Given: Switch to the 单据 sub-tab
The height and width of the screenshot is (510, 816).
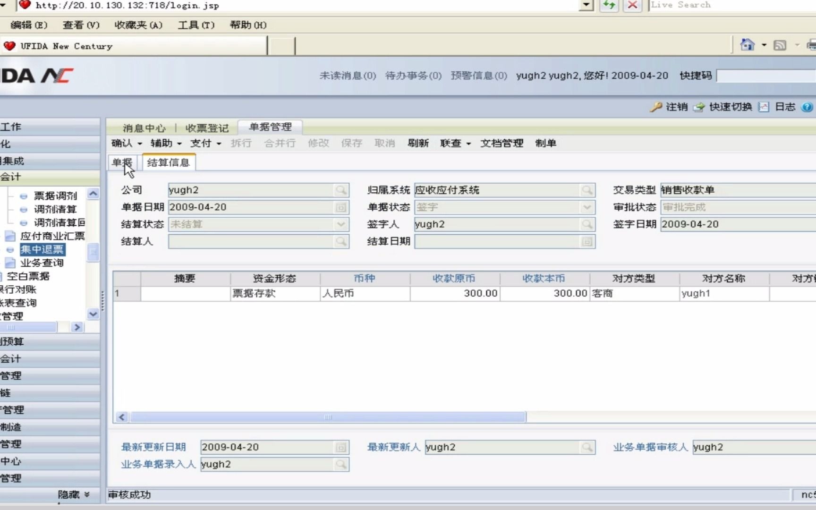Looking at the screenshot, I should [x=122, y=162].
